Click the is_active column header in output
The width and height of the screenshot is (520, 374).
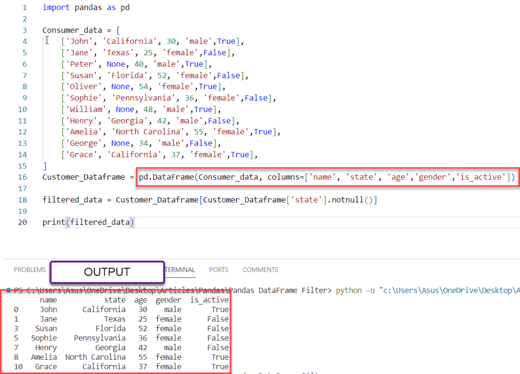coord(209,299)
